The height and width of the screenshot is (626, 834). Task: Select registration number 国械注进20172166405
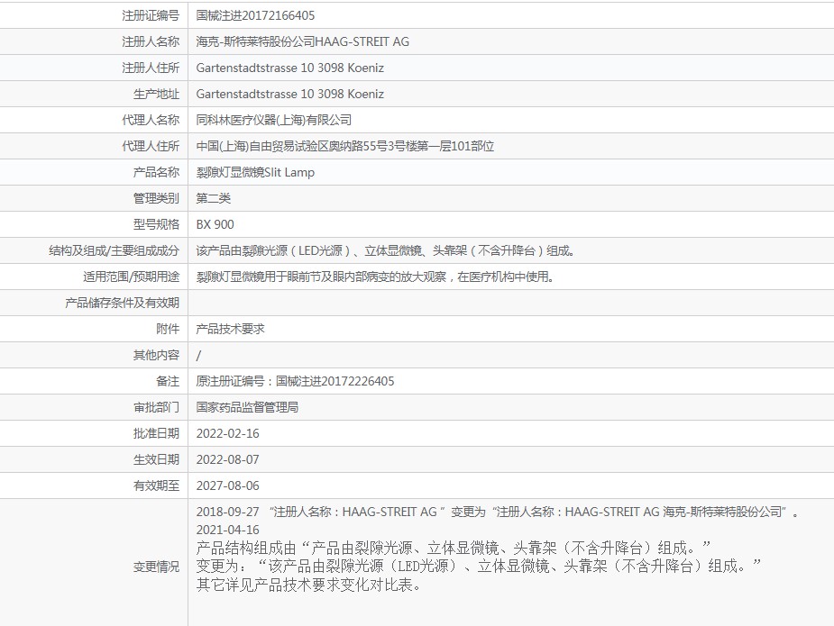255,15
